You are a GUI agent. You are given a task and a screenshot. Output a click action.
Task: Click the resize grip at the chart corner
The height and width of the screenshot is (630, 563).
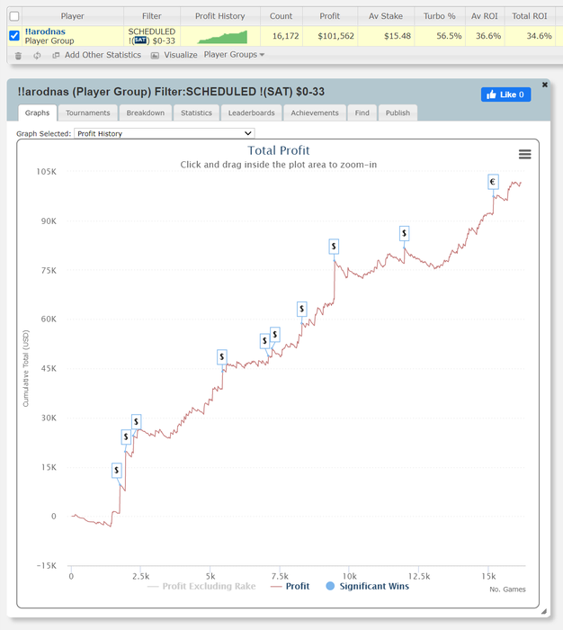pyautogui.click(x=544, y=611)
